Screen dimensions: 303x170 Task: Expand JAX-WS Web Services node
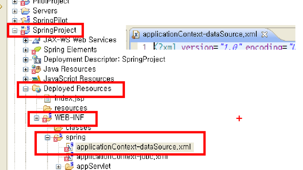25,40
